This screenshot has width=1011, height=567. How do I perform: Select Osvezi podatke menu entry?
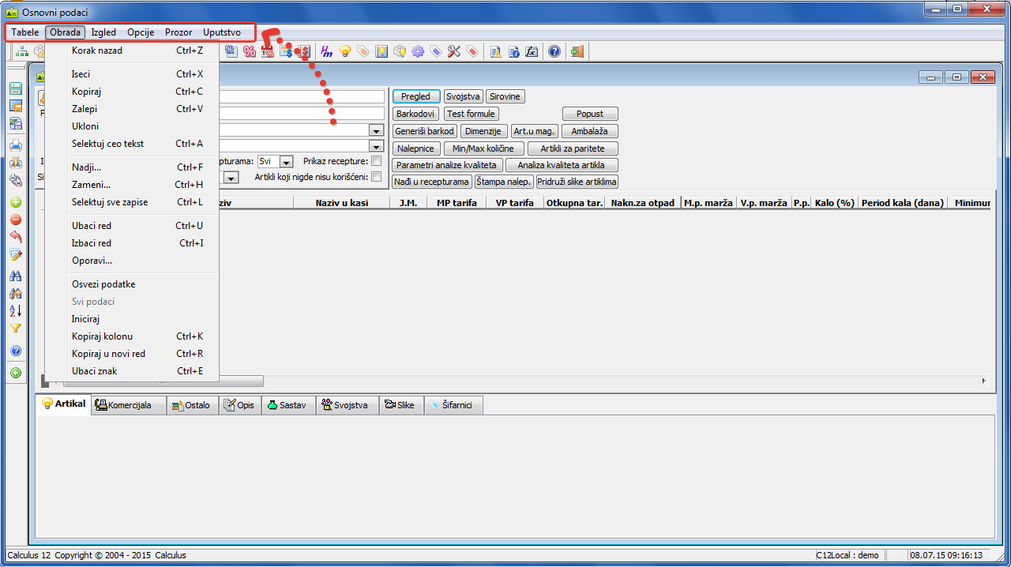pos(103,284)
